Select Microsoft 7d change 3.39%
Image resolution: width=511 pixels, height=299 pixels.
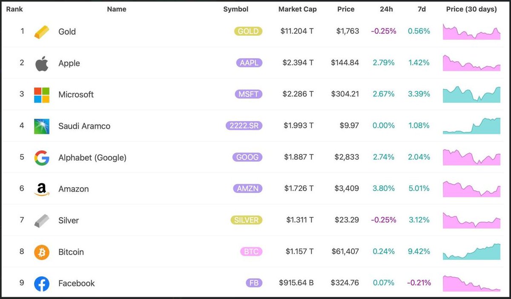tap(419, 94)
